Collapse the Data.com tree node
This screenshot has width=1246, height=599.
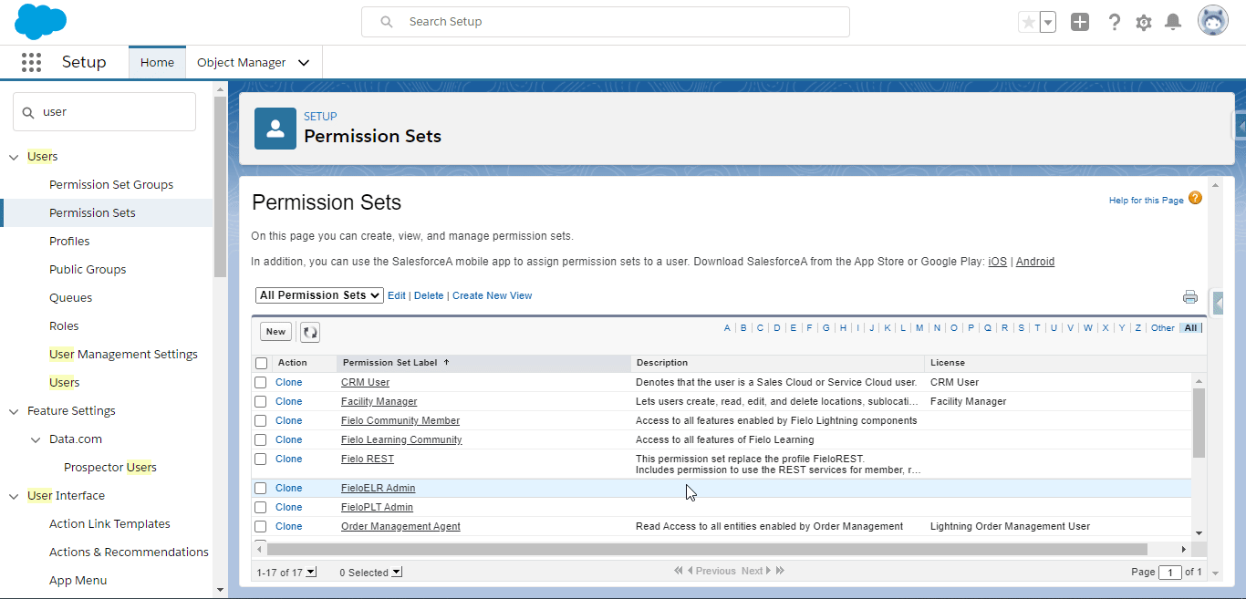tap(36, 439)
